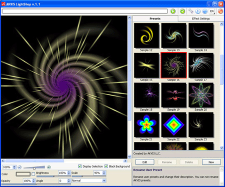Click the red cancel icon in toolbar

pyautogui.click(x=220, y=11)
